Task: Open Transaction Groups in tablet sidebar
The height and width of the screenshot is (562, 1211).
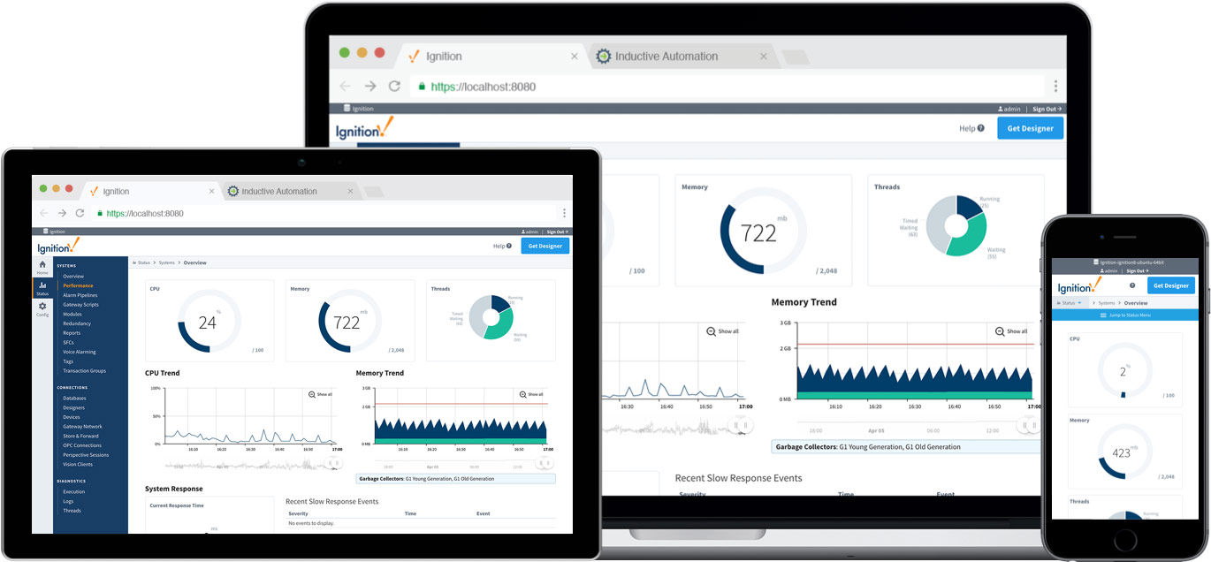Action: (x=84, y=371)
